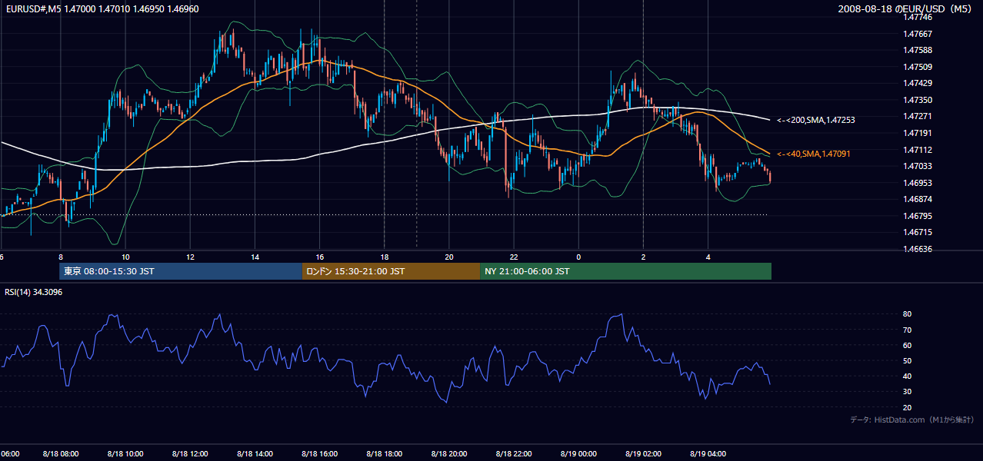The width and height of the screenshot is (983, 461).
Task: Click the 8/18 18:00 bottom time label
Action: pos(385,454)
